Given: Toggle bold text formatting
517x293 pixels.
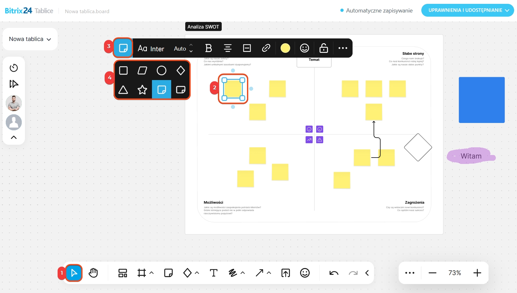Looking at the screenshot, I should tap(209, 48).
